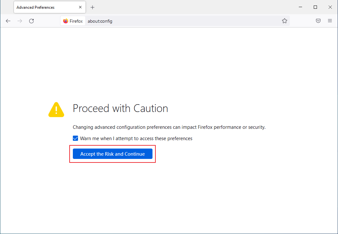Open a new tab with plus button
The width and height of the screenshot is (338, 234).
93,7
